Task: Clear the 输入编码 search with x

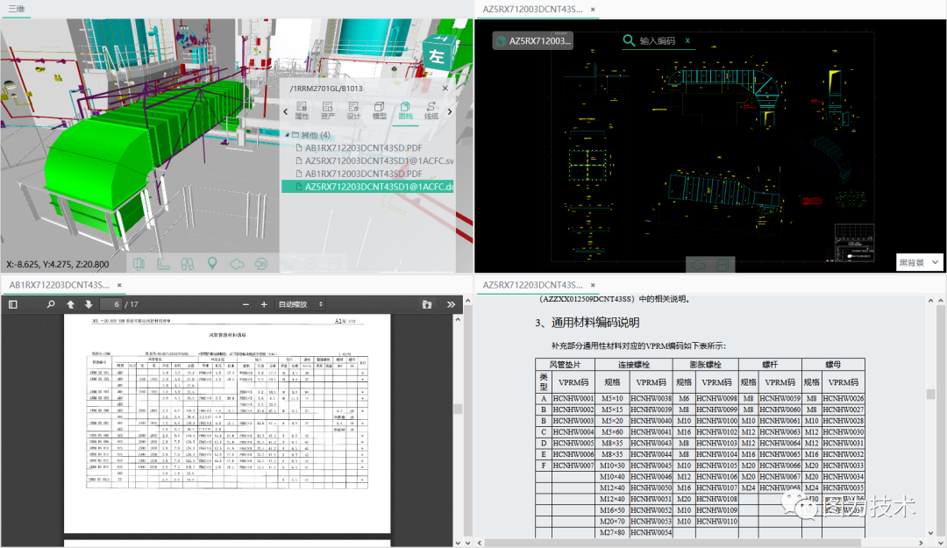Action: pos(687,40)
